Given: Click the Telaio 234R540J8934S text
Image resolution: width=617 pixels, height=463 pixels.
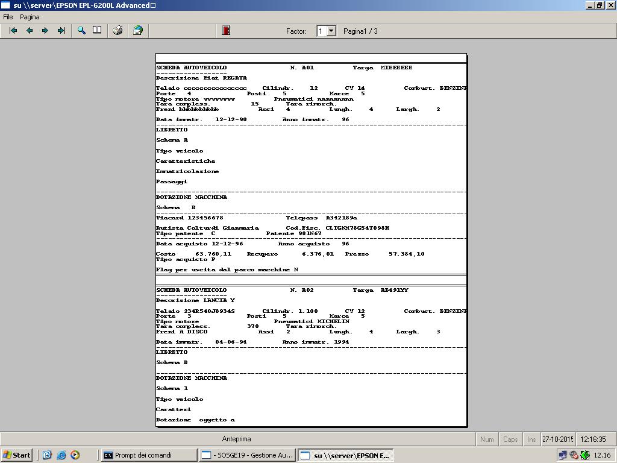Looking at the screenshot, I should click(195, 311).
